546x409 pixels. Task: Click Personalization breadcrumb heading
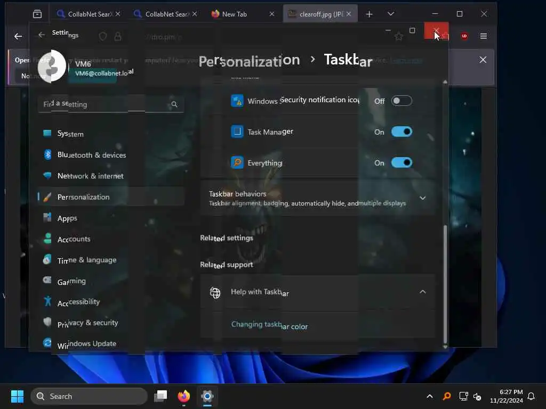pos(250,61)
